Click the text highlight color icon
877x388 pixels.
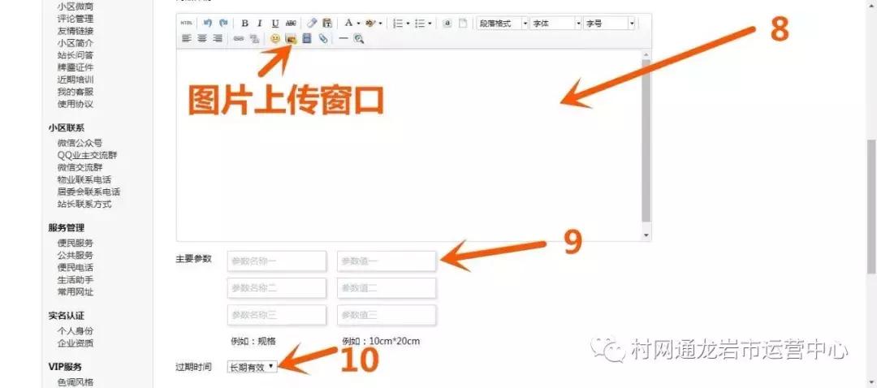pyautogui.click(x=369, y=23)
